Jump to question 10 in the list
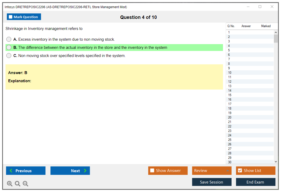The image size is (282, 193). [x=230, y=73]
